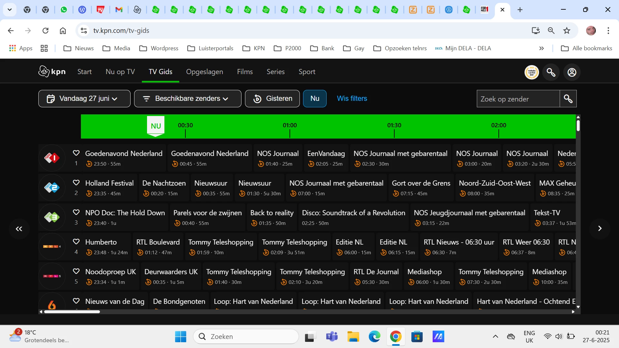619x348 pixels.
Task: Select the RTL 4 channel logo
Action: pos(52,247)
